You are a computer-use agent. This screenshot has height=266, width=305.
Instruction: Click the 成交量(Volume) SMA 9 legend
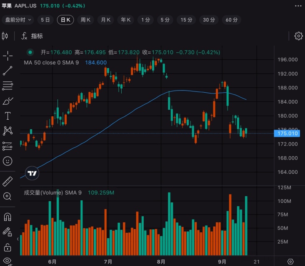click(52, 193)
